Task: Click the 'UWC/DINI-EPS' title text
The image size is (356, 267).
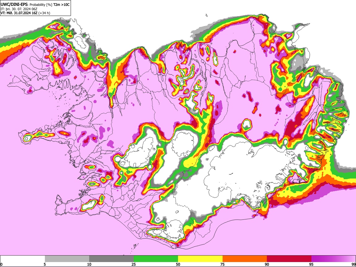Action: tap(14, 5)
